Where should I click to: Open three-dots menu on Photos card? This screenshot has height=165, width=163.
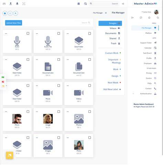(x=68, y=112)
